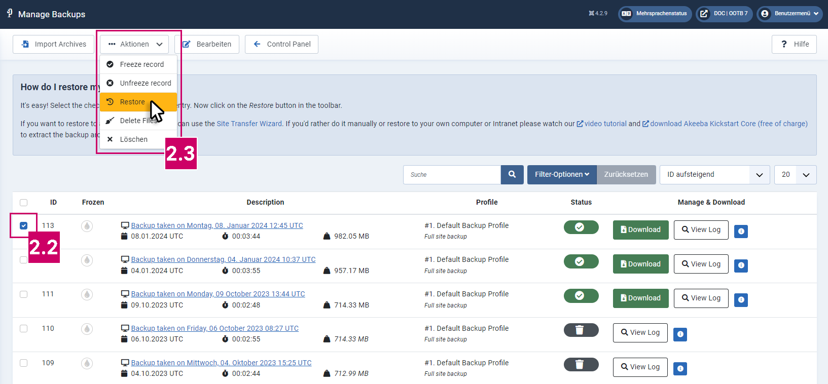Screen dimensions: 828x384
Task: Open backup taken on Monday, 09 October 2023
Action: 218,294
